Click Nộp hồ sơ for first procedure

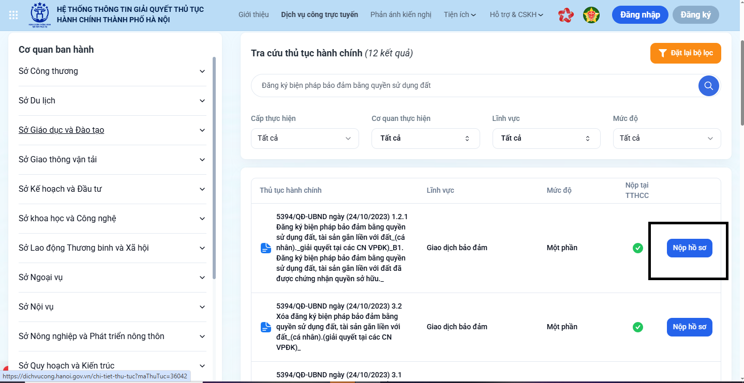[689, 248]
